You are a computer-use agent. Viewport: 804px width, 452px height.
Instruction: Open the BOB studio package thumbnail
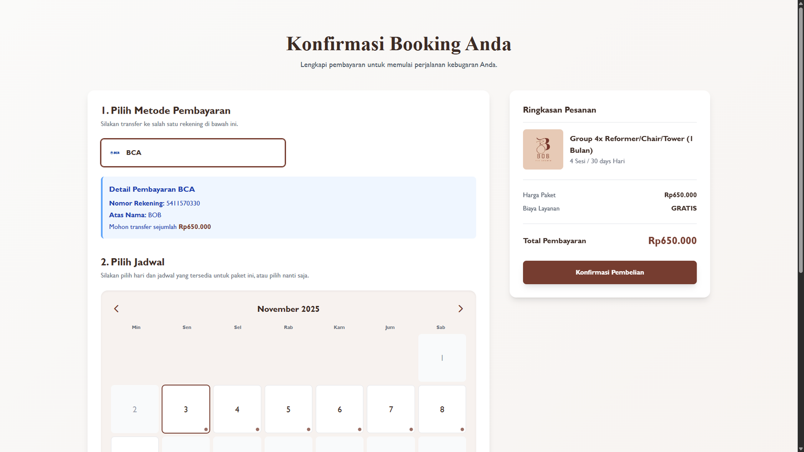(x=543, y=149)
